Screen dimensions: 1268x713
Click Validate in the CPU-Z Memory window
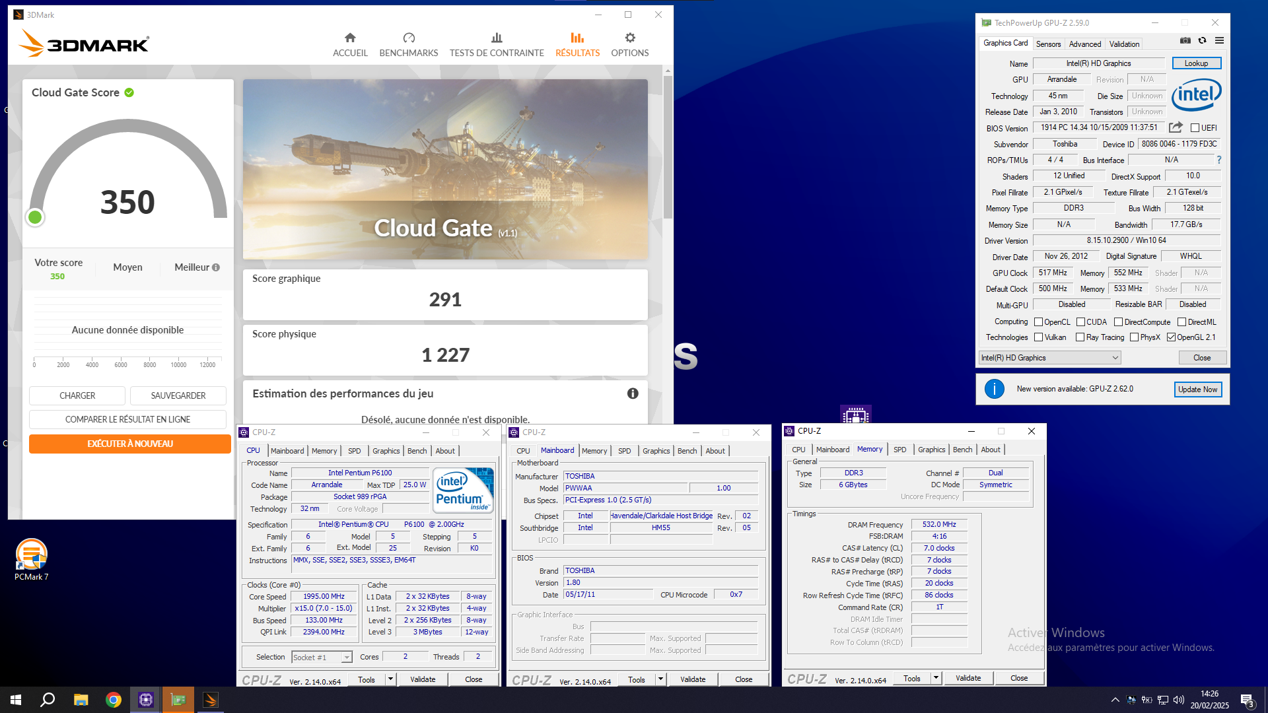pyautogui.click(x=968, y=678)
